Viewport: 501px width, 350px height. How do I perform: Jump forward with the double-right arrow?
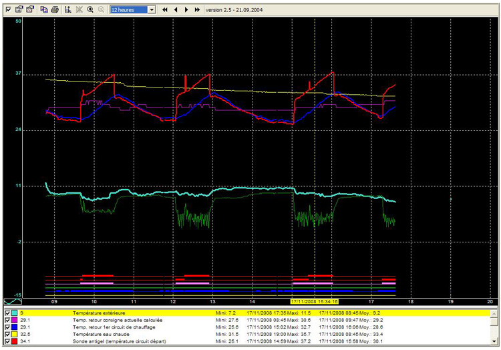197,10
